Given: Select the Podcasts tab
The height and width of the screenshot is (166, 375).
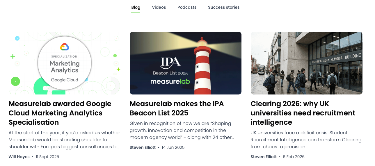Looking at the screenshot, I should click(187, 7).
